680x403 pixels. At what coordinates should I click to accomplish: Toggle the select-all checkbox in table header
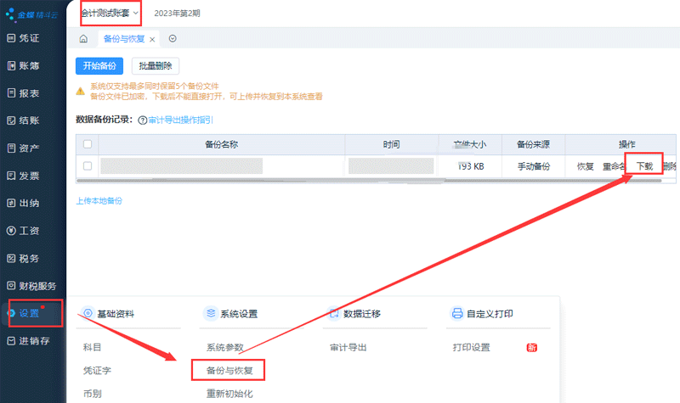tap(88, 144)
